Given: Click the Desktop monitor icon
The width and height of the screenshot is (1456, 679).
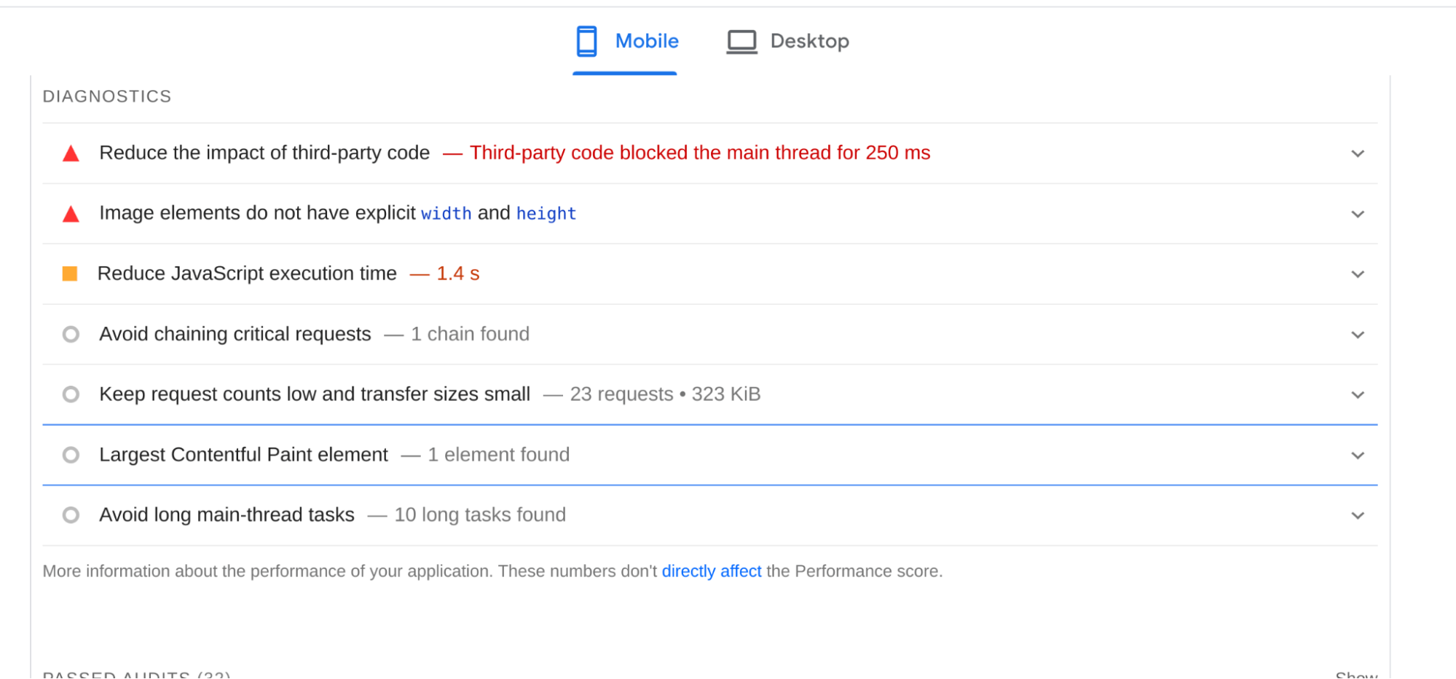Looking at the screenshot, I should (x=741, y=41).
